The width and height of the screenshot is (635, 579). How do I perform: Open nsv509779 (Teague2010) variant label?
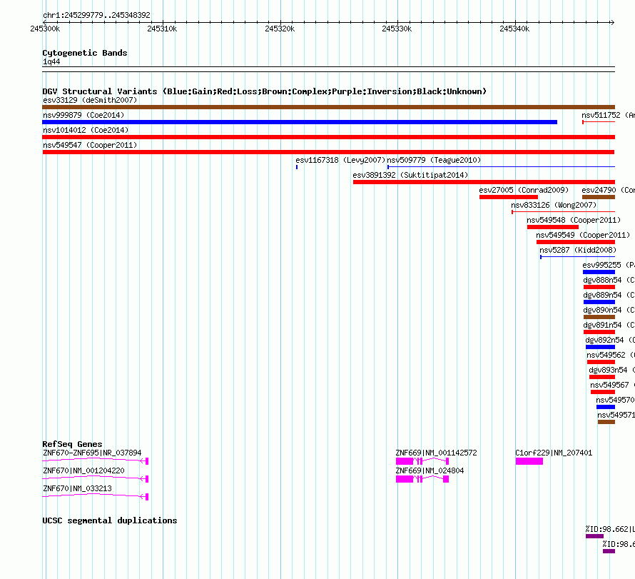(434, 160)
